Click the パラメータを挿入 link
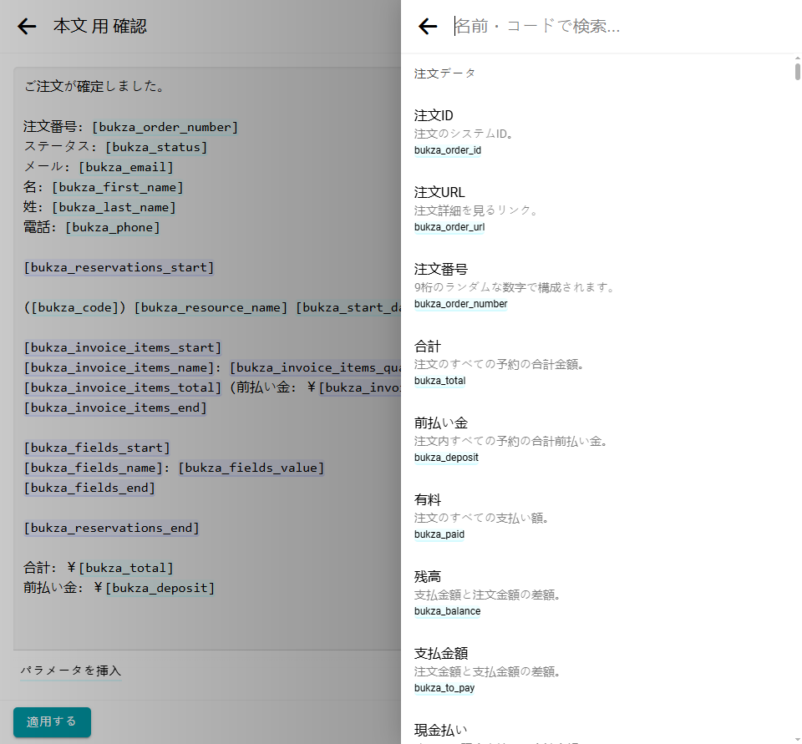Screen dimensions: 802x744 71,671
